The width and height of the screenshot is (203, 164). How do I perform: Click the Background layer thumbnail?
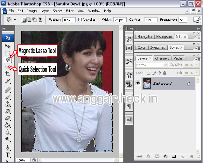pos(147,83)
